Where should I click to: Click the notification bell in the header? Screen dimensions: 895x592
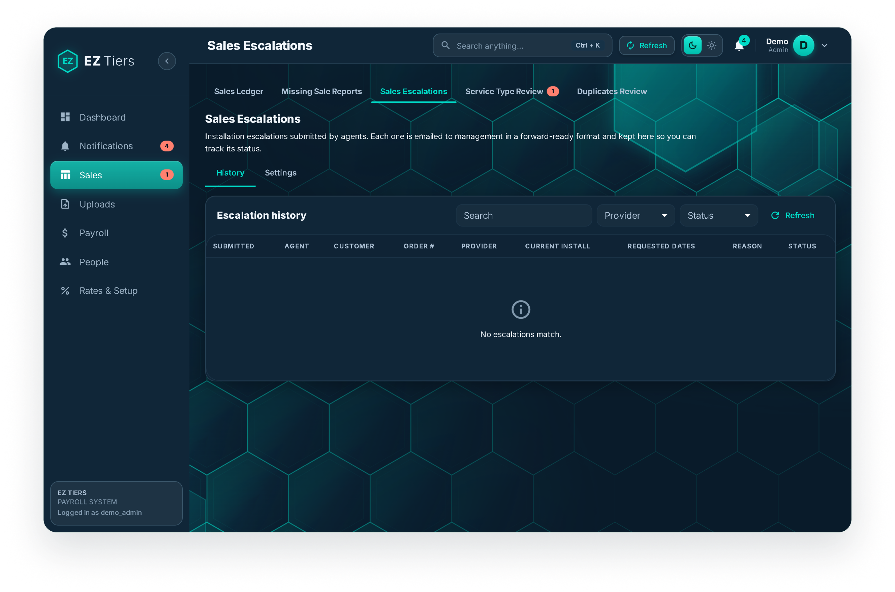739,46
